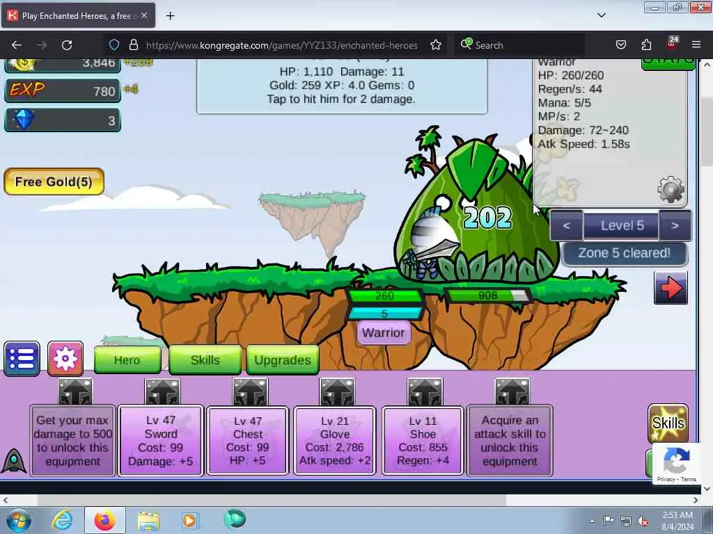Click the warrior cyan mana bar
The image size is (713, 534).
(384, 314)
